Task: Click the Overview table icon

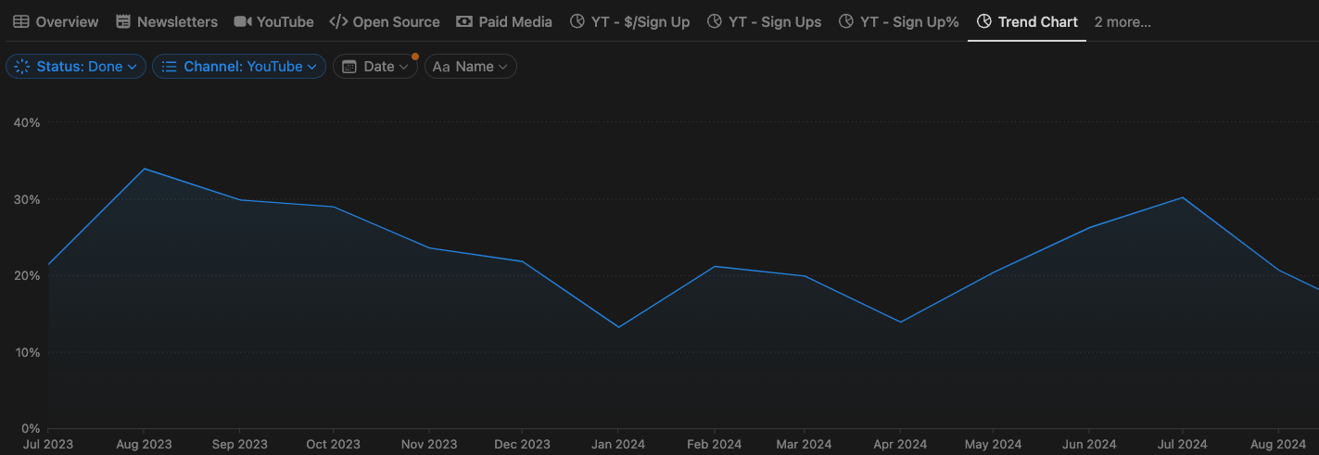Action: click(20, 21)
